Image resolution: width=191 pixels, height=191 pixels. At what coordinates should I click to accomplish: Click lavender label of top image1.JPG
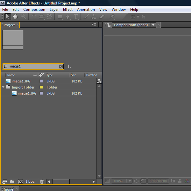[41, 81]
